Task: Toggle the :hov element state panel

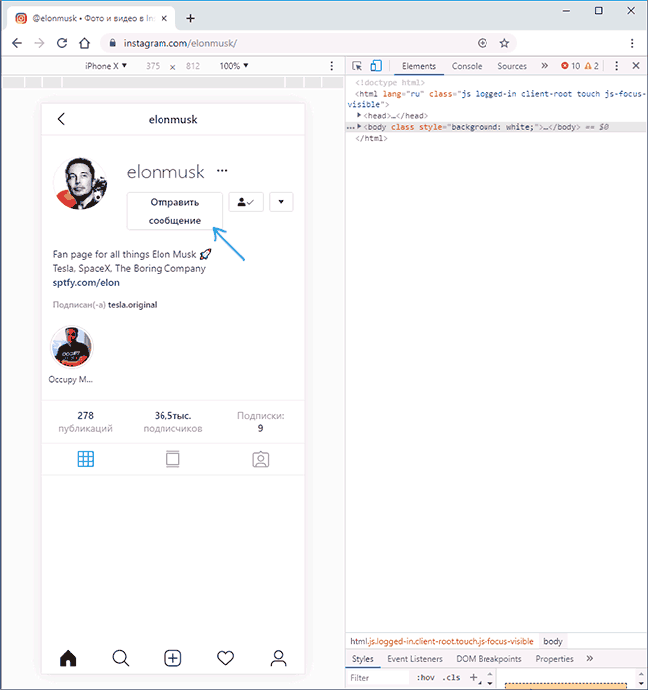Action: click(426, 678)
